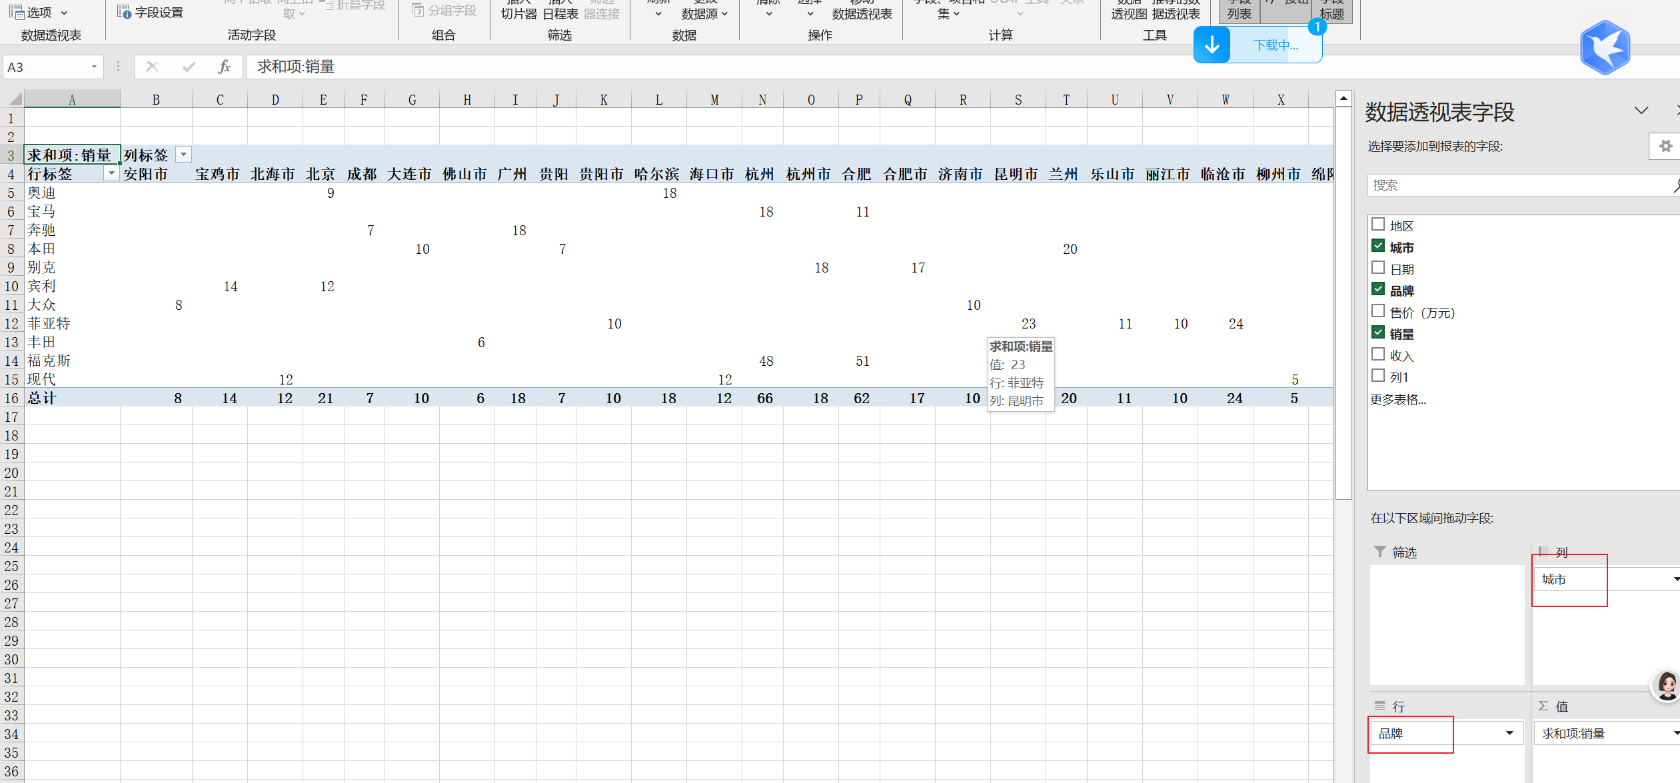Uncheck the 城市 field checkbox
This screenshot has height=783, width=1680.
pos(1378,246)
